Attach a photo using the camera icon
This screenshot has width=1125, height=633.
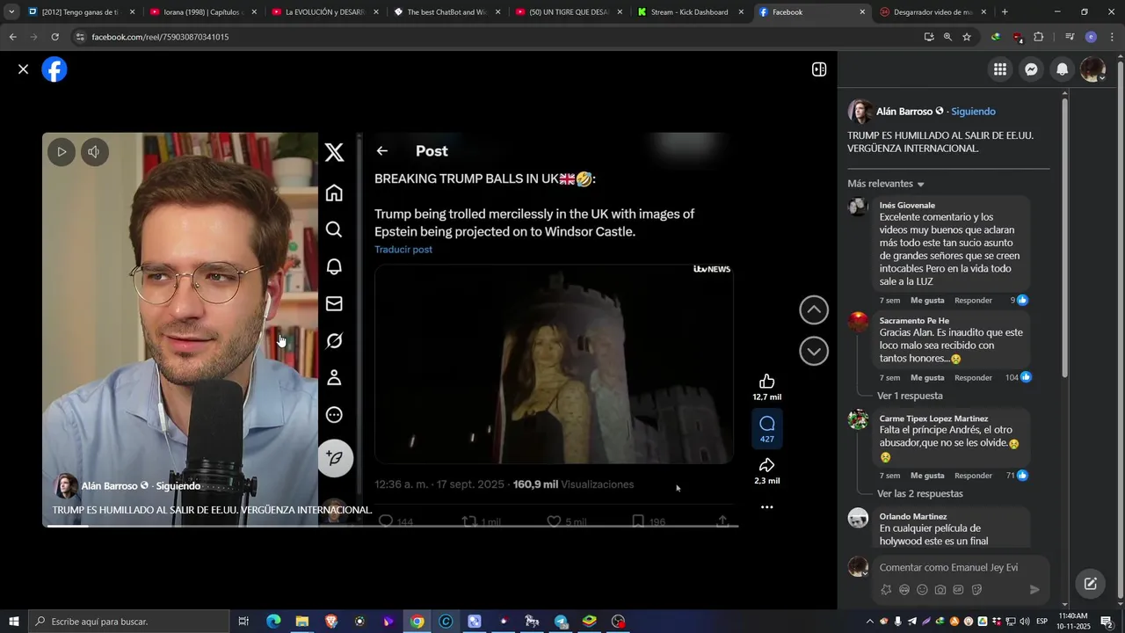click(940, 590)
